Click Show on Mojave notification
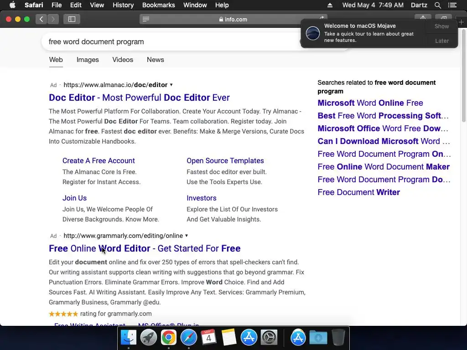The width and height of the screenshot is (467, 350). click(x=441, y=26)
